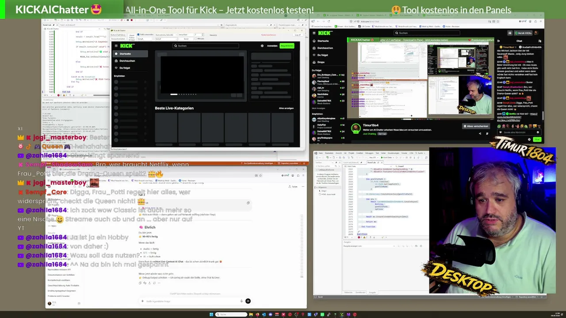Image resolution: width=566 pixels, height=318 pixels.
Task: Open 100 % zoom dropdown in code editor
Action: [47, 95]
